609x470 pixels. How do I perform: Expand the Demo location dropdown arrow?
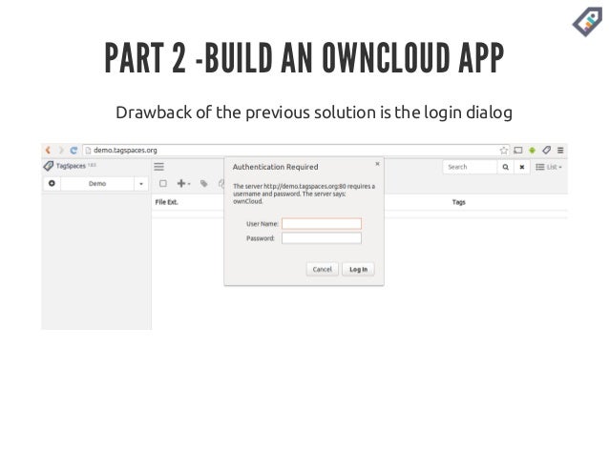point(141,184)
